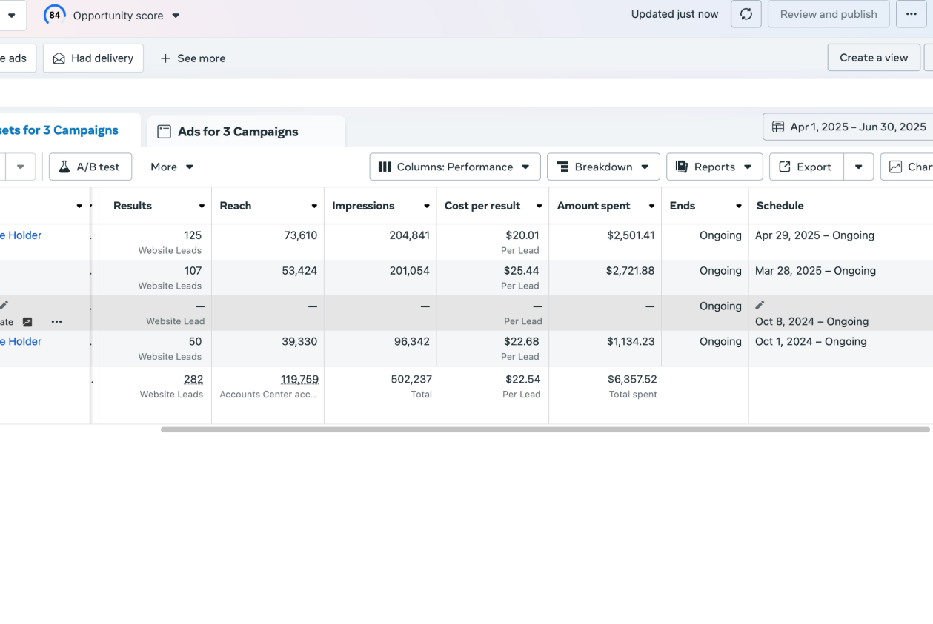Click the Create a view button
The width and height of the screenshot is (933, 624).
coord(873,58)
